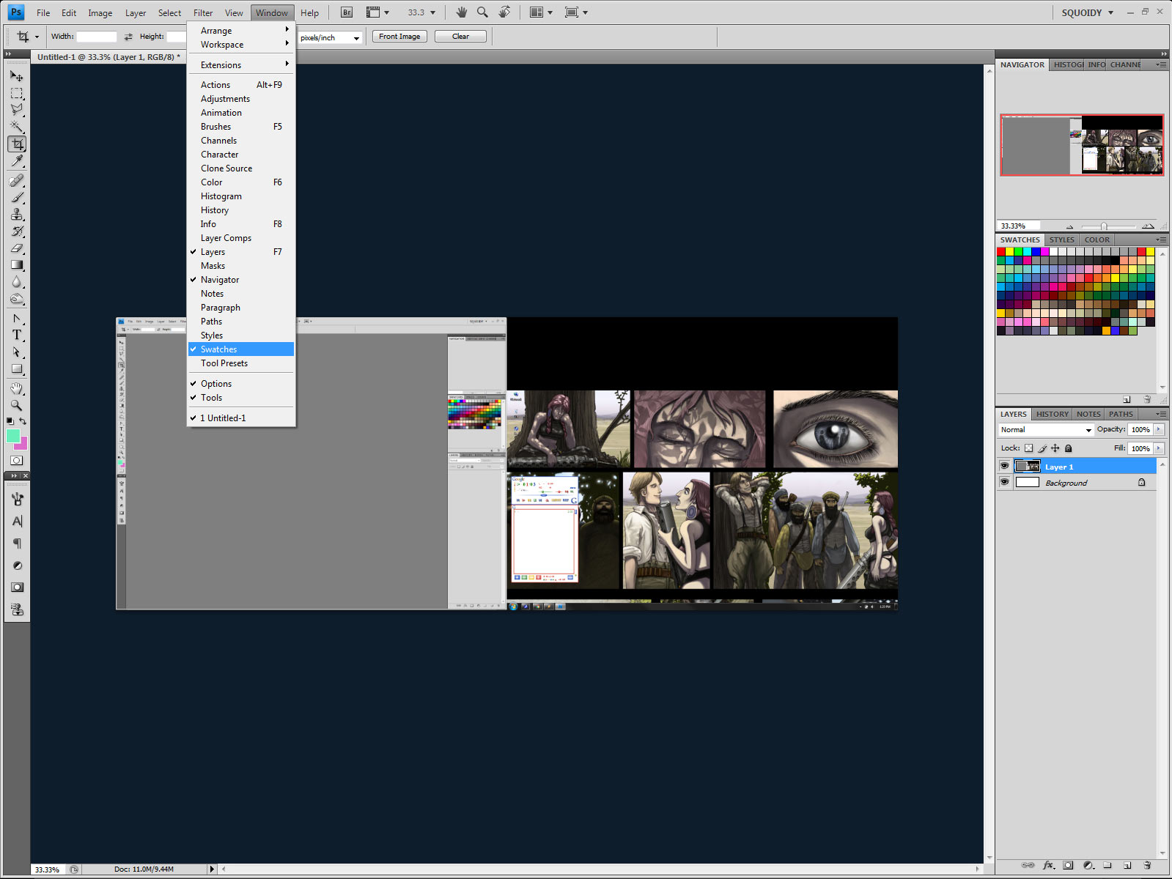This screenshot has width=1172, height=879.
Task: Open the Filter menu
Action: (x=203, y=12)
